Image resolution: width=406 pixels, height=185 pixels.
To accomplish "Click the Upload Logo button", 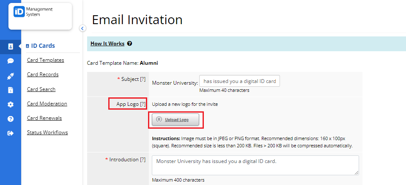I will tap(176, 120).
